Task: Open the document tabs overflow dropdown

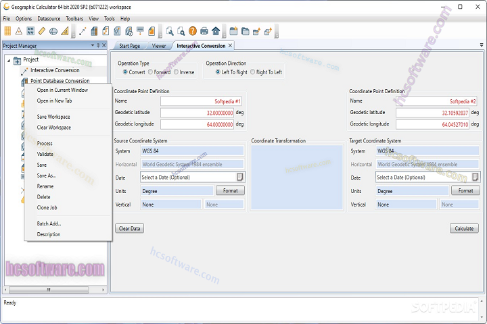Action: point(481,45)
